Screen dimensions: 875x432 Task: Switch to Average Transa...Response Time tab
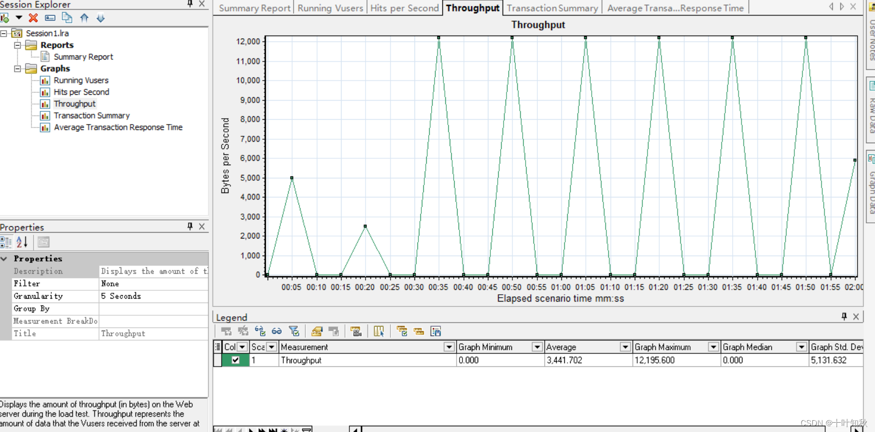(x=675, y=8)
